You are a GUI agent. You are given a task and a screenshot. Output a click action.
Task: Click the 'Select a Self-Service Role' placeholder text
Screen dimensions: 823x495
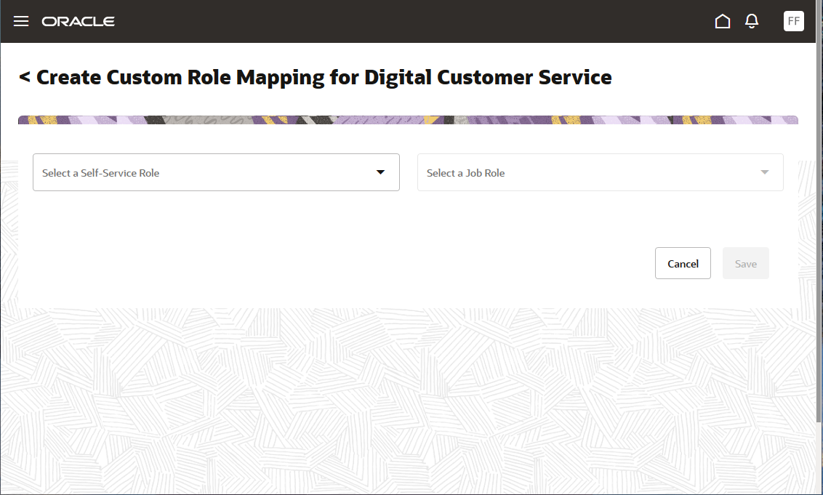pos(100,173)
